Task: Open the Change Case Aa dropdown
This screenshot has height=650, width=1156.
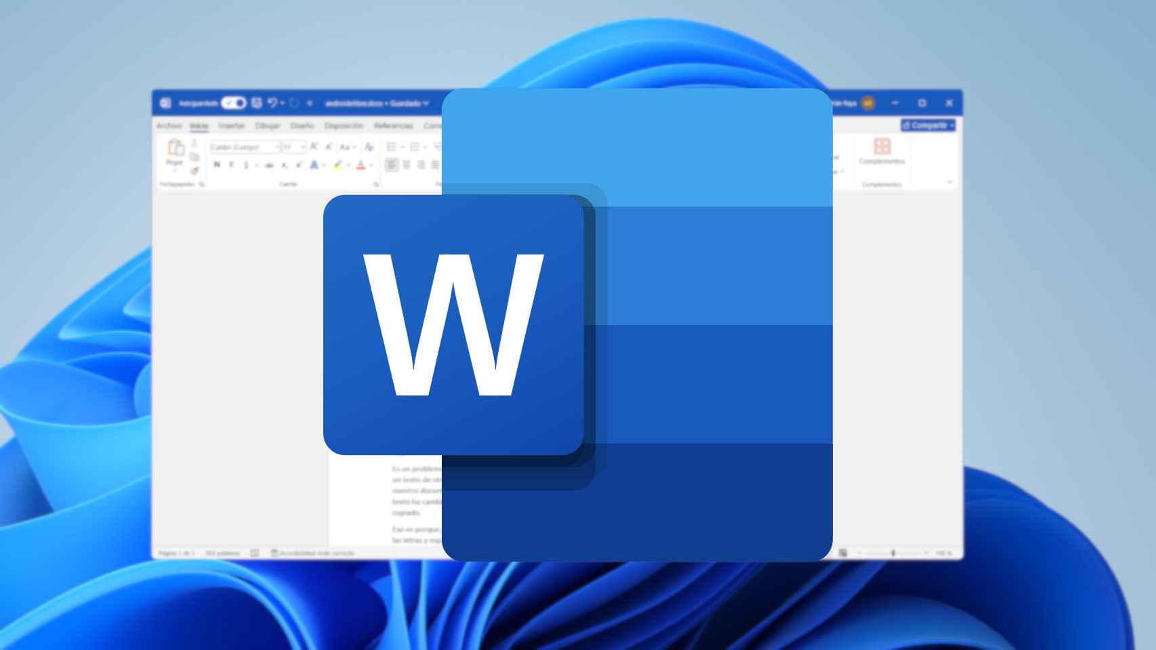Action: 347,147
